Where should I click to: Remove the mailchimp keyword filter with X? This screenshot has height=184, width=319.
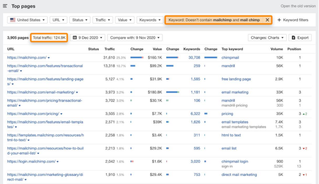267,20
